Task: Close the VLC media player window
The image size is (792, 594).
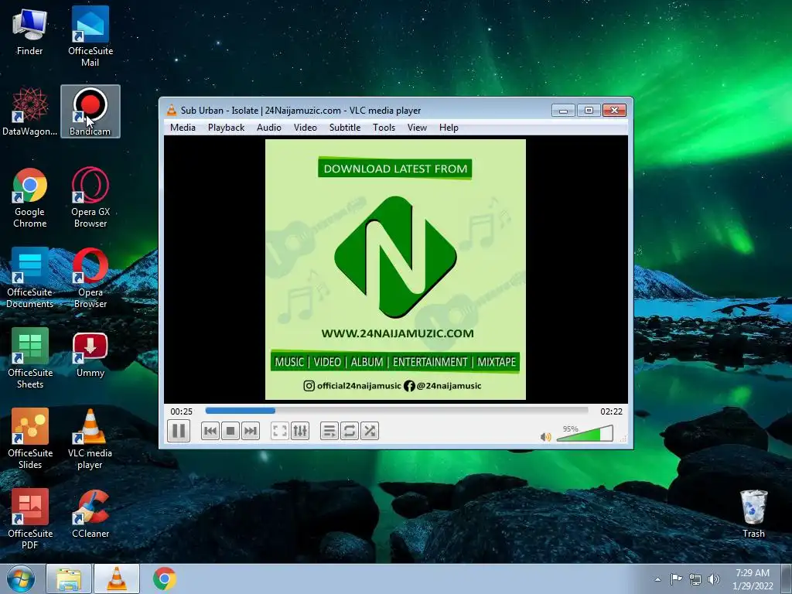Action: pos(614,110)
